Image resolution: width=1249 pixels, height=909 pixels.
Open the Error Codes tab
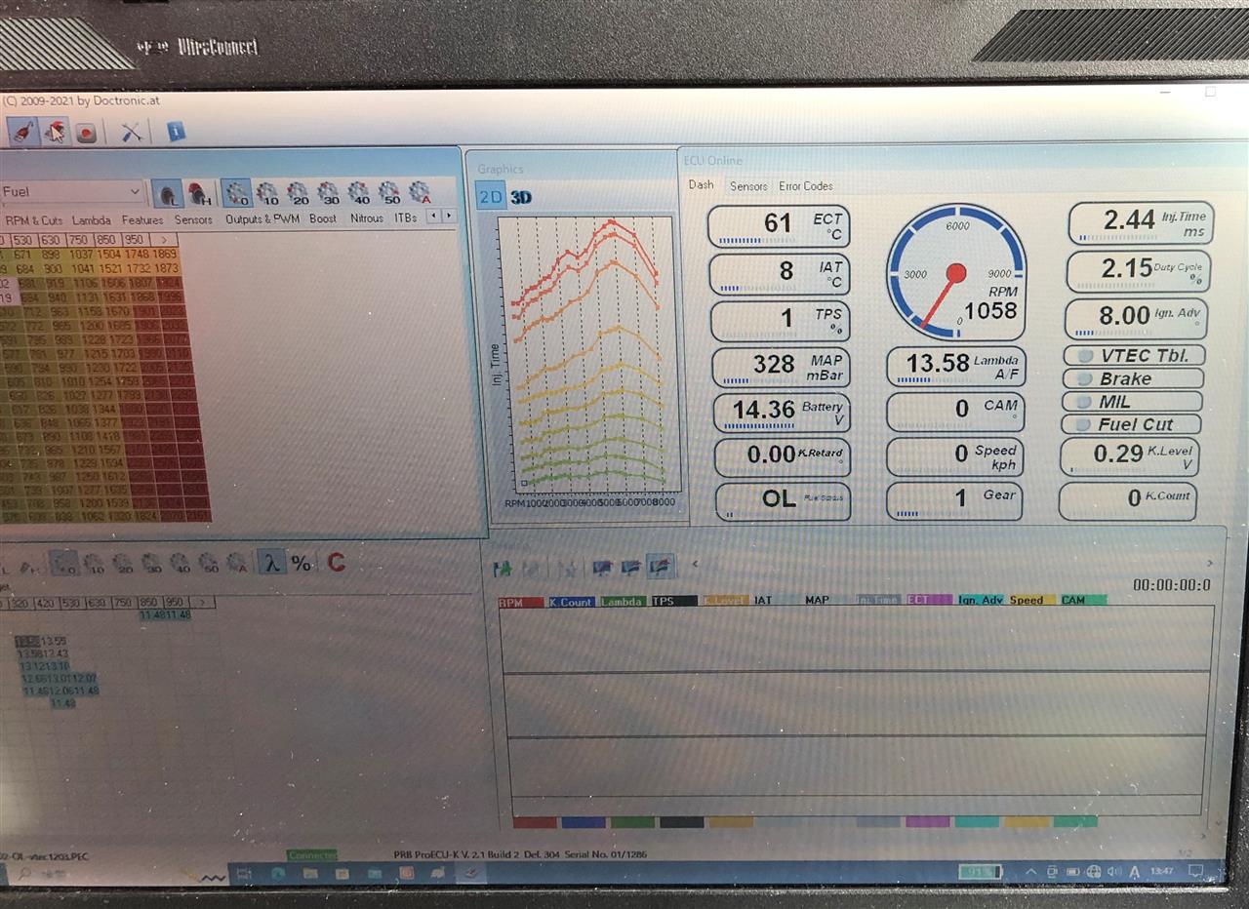pyautogui.click(x=806, y=185)
